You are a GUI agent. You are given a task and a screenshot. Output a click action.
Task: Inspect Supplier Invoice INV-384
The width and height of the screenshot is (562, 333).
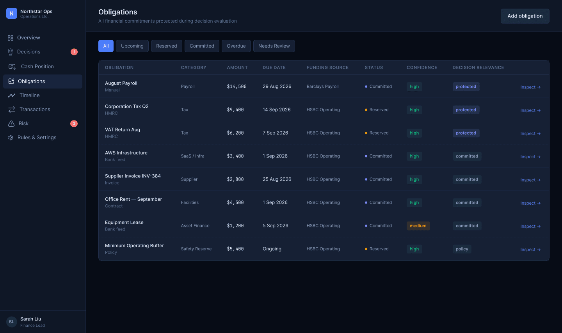pyautogui.click(x=530, y=180)
